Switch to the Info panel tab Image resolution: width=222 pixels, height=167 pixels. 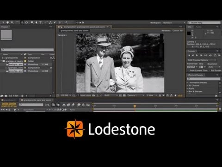coord(189,27)
